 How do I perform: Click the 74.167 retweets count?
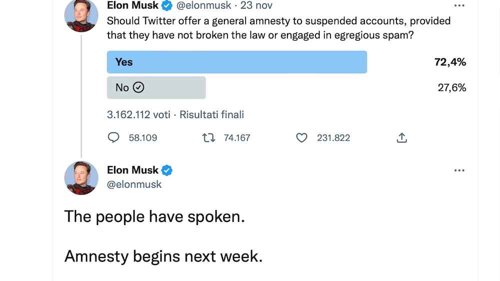pos(237,138)
